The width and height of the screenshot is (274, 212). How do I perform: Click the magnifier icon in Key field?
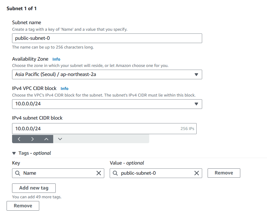pyautogui.click(x=18, y=173)
